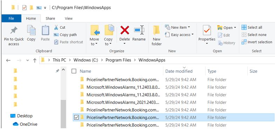Screen dimensions: 275x130
Task: Go Up one folder level
Action: pyautogui.click(x=35, y=60)
